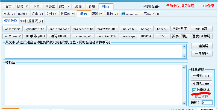Click the 原文本 scrollbar down arrow

184,56
